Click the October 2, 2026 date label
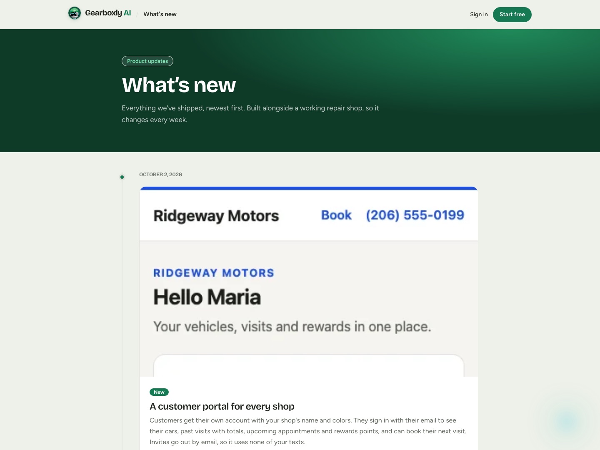This screenshot has height=450, width=600. point(160,175)
